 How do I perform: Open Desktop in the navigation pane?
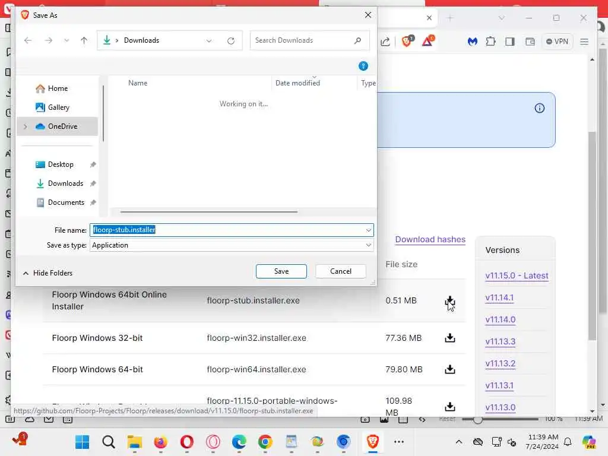tap(60, 164)
